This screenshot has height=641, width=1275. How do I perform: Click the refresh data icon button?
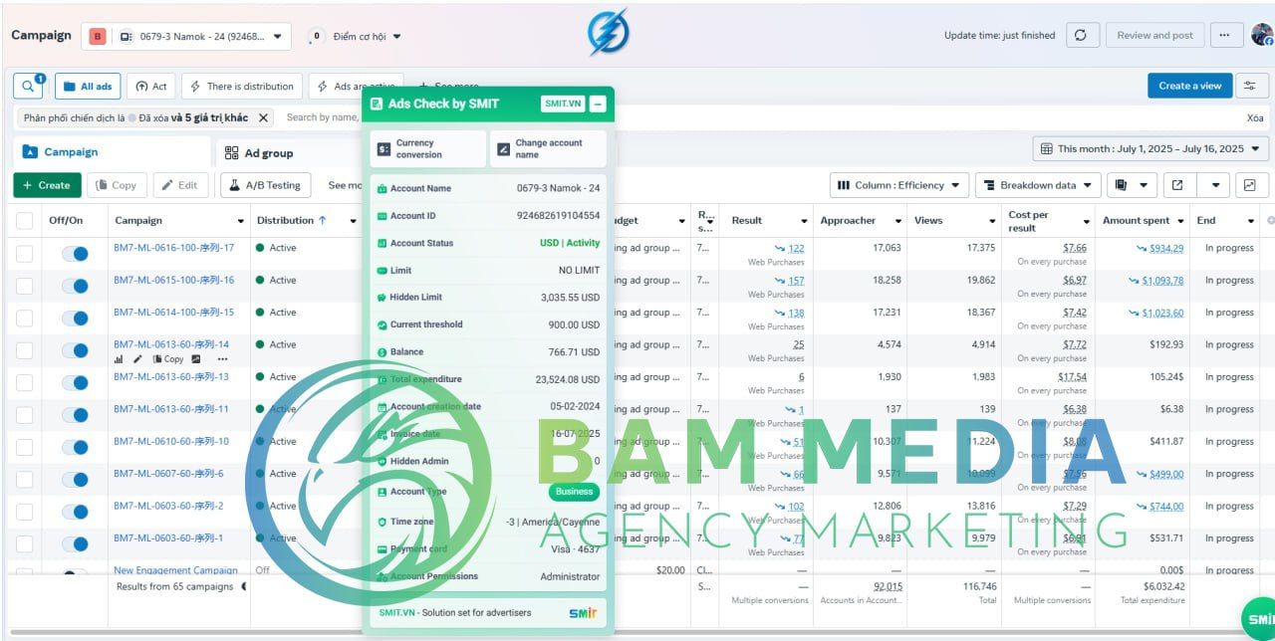pos(1082,35)
